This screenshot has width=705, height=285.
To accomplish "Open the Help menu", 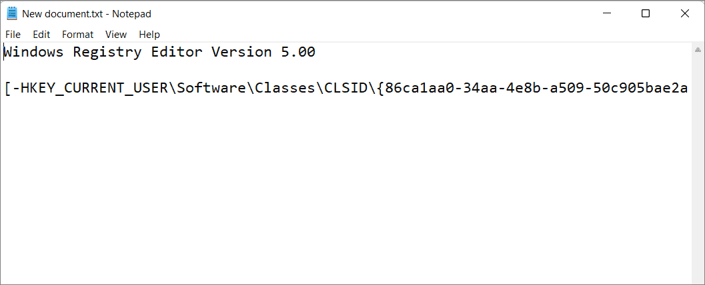I will (149, 35).
